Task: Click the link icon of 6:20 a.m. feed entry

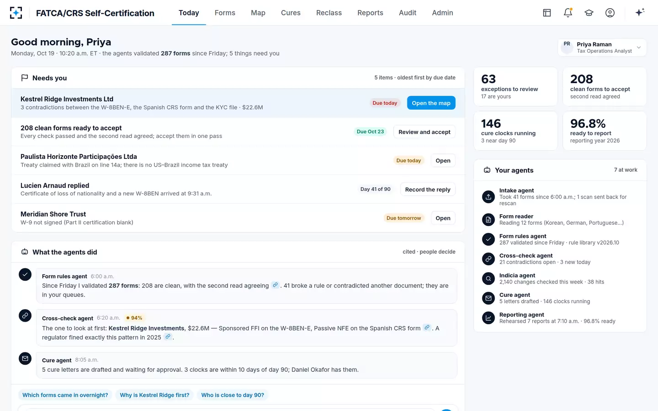Action: (25, 316)
